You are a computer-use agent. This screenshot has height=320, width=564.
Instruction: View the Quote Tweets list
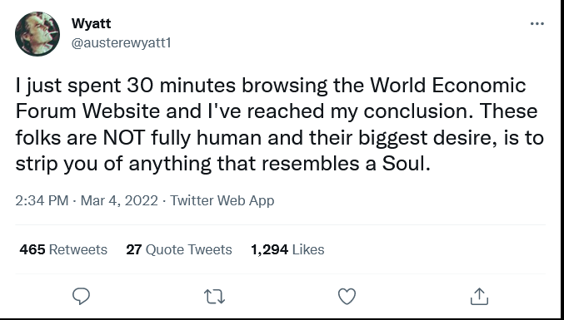point(188,249)
